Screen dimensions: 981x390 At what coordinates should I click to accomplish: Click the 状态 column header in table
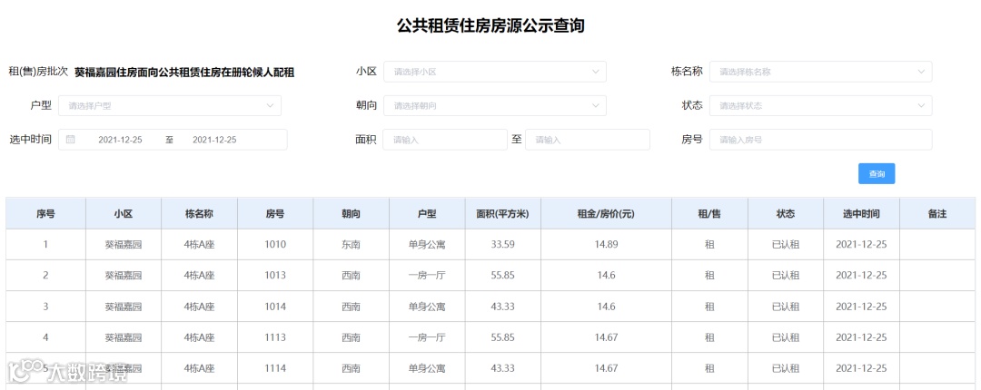pyautogui.click(x=786, y=214)
